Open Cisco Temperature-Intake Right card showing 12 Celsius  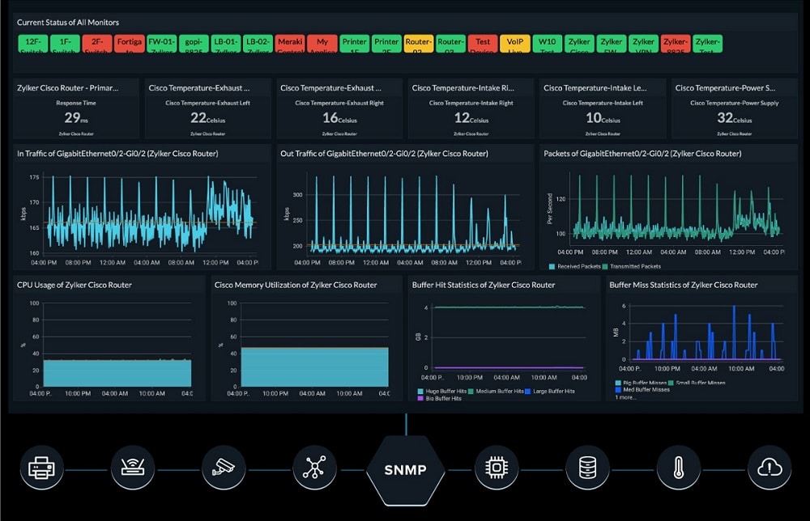[471, 109]
